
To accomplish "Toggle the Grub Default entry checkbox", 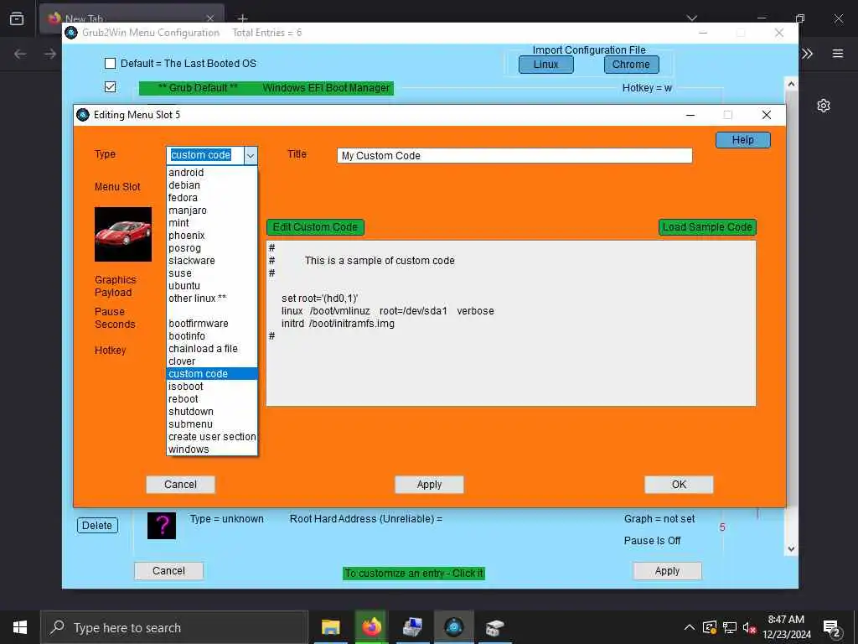I will 110,87.
